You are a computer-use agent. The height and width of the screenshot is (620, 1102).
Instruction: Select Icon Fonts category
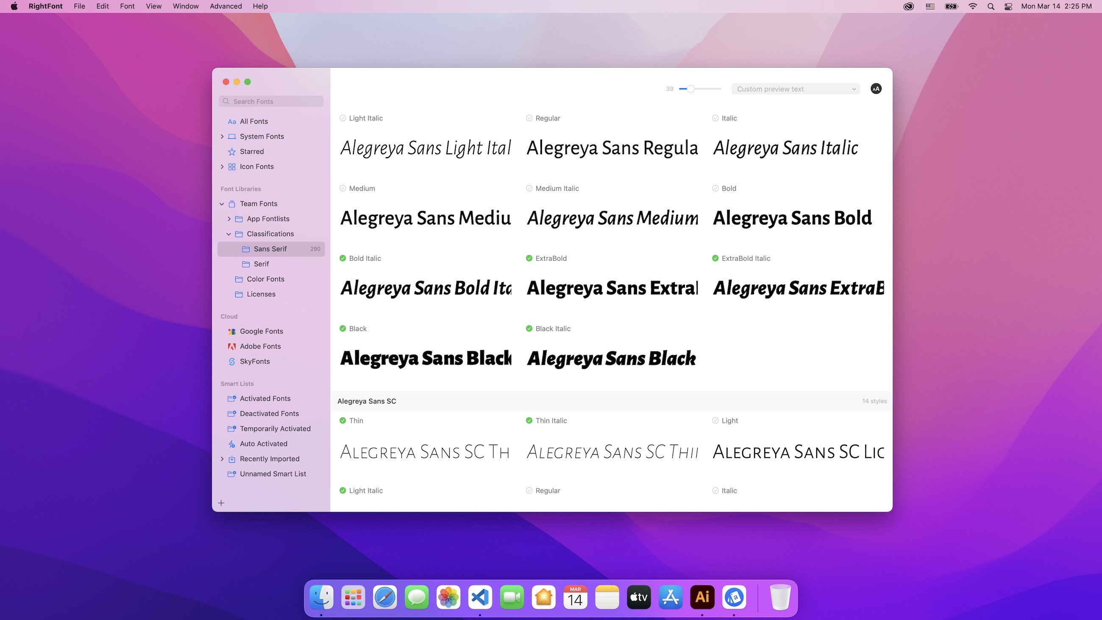[x=256, y=166]
